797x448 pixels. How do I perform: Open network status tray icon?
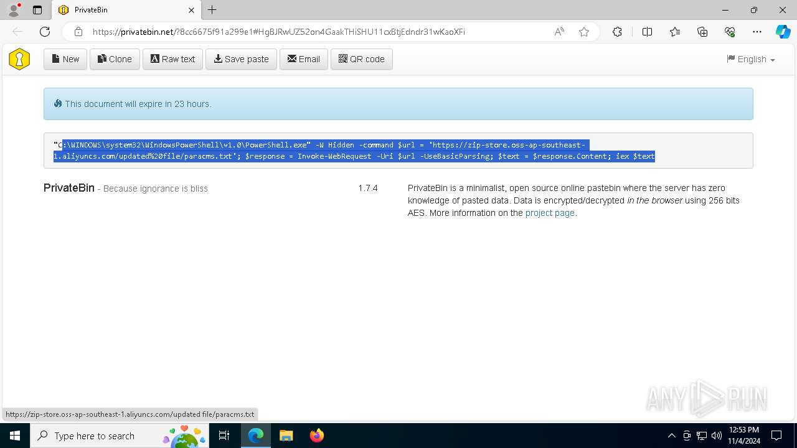coord(702,436)
